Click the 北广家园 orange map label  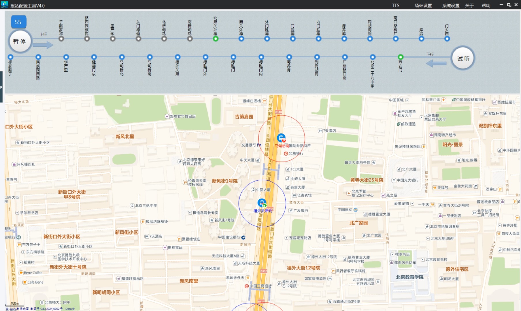click(x=358, y=223)
